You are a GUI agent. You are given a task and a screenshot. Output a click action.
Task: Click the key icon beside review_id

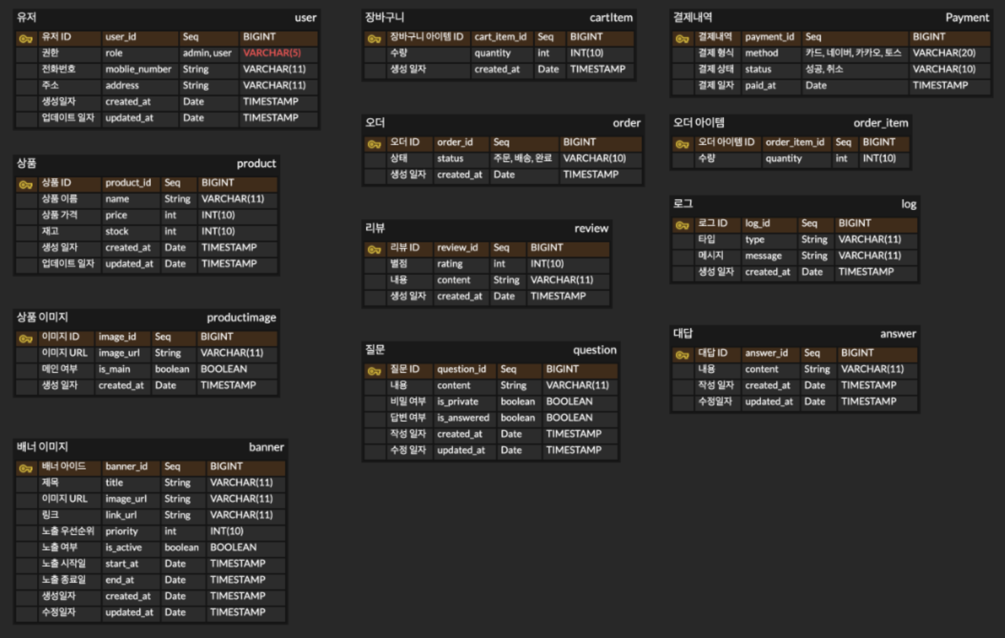tap(374, 249)
